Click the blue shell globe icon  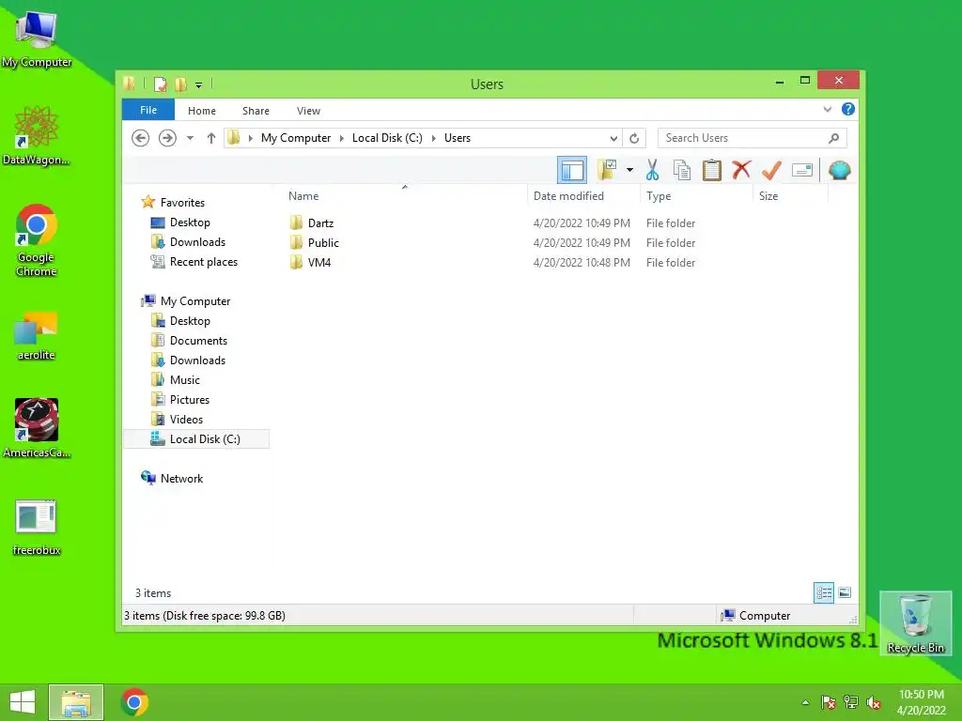coord(839,170)
